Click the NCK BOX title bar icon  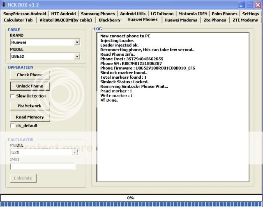pyautogui.click(x=4, y=5)
